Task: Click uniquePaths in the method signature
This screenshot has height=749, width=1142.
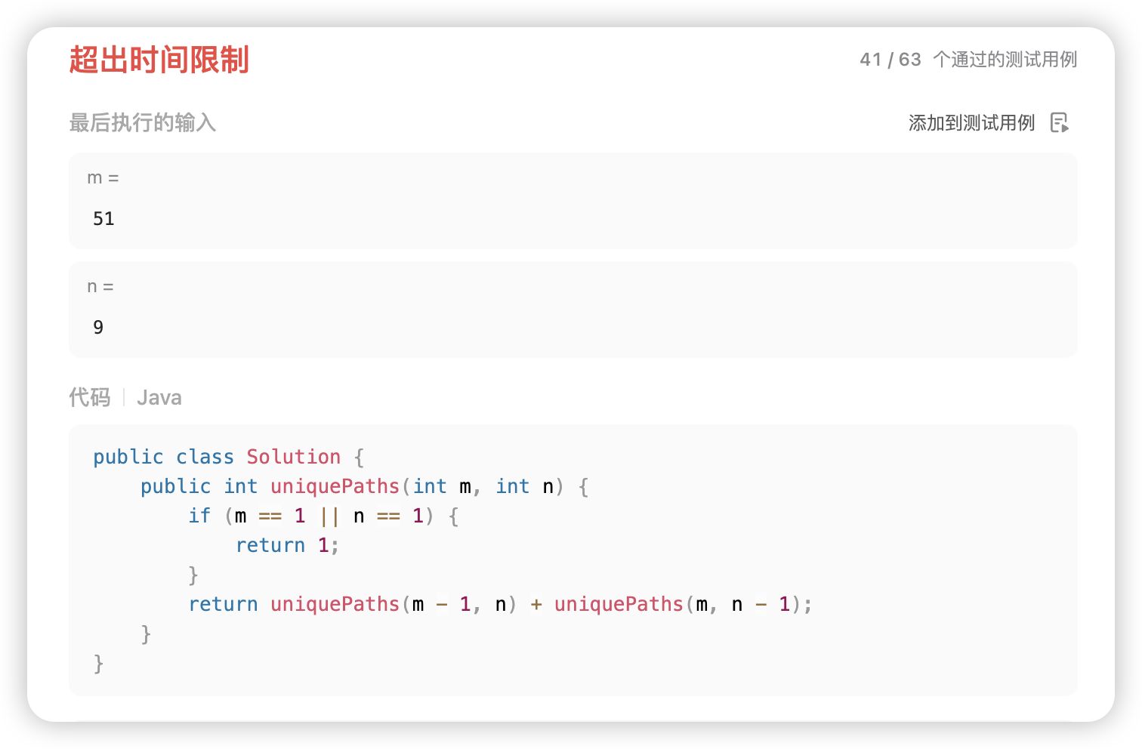Action: click(335, 486)
